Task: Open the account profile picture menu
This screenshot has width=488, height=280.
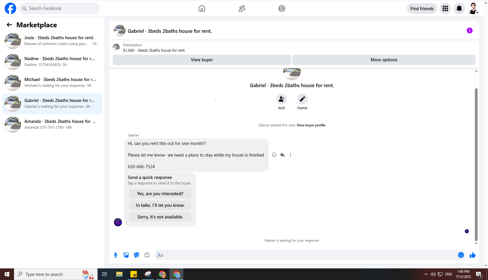Action: (473, 8)
